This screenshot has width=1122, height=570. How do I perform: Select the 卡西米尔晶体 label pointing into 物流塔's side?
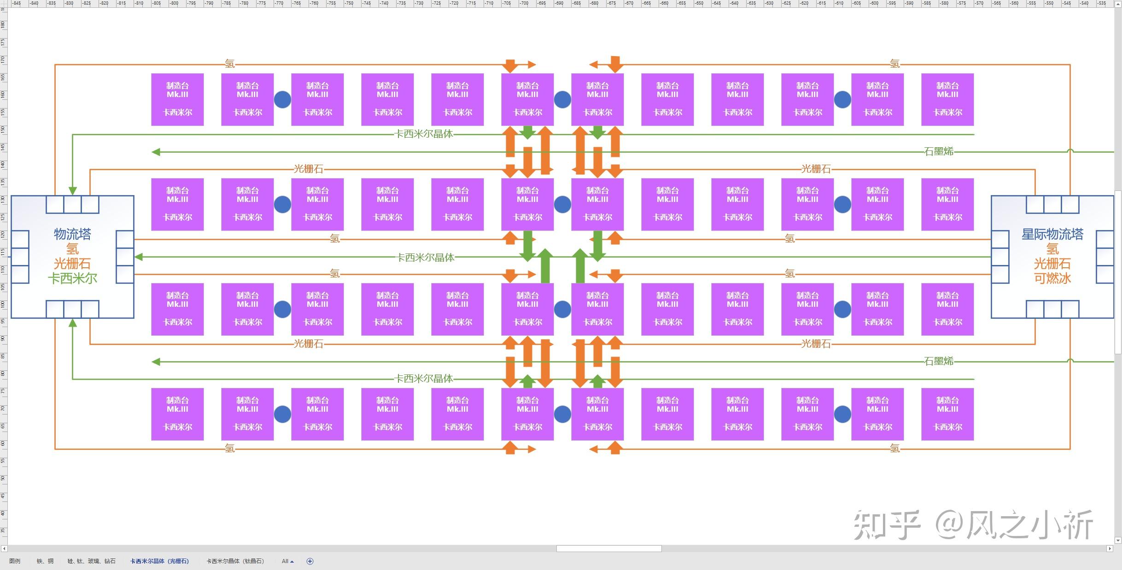click(x=426, y=258)
